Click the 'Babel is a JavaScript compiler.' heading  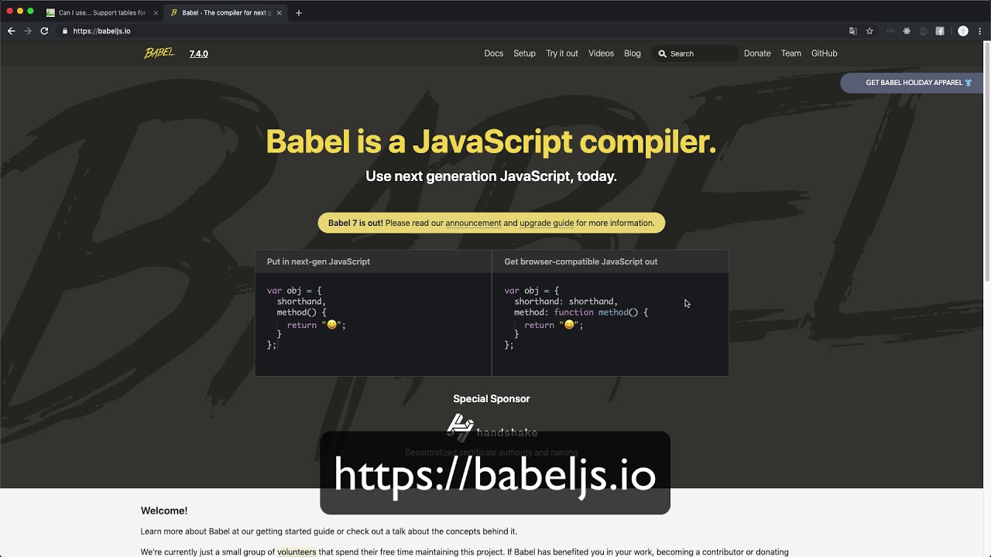491,142
